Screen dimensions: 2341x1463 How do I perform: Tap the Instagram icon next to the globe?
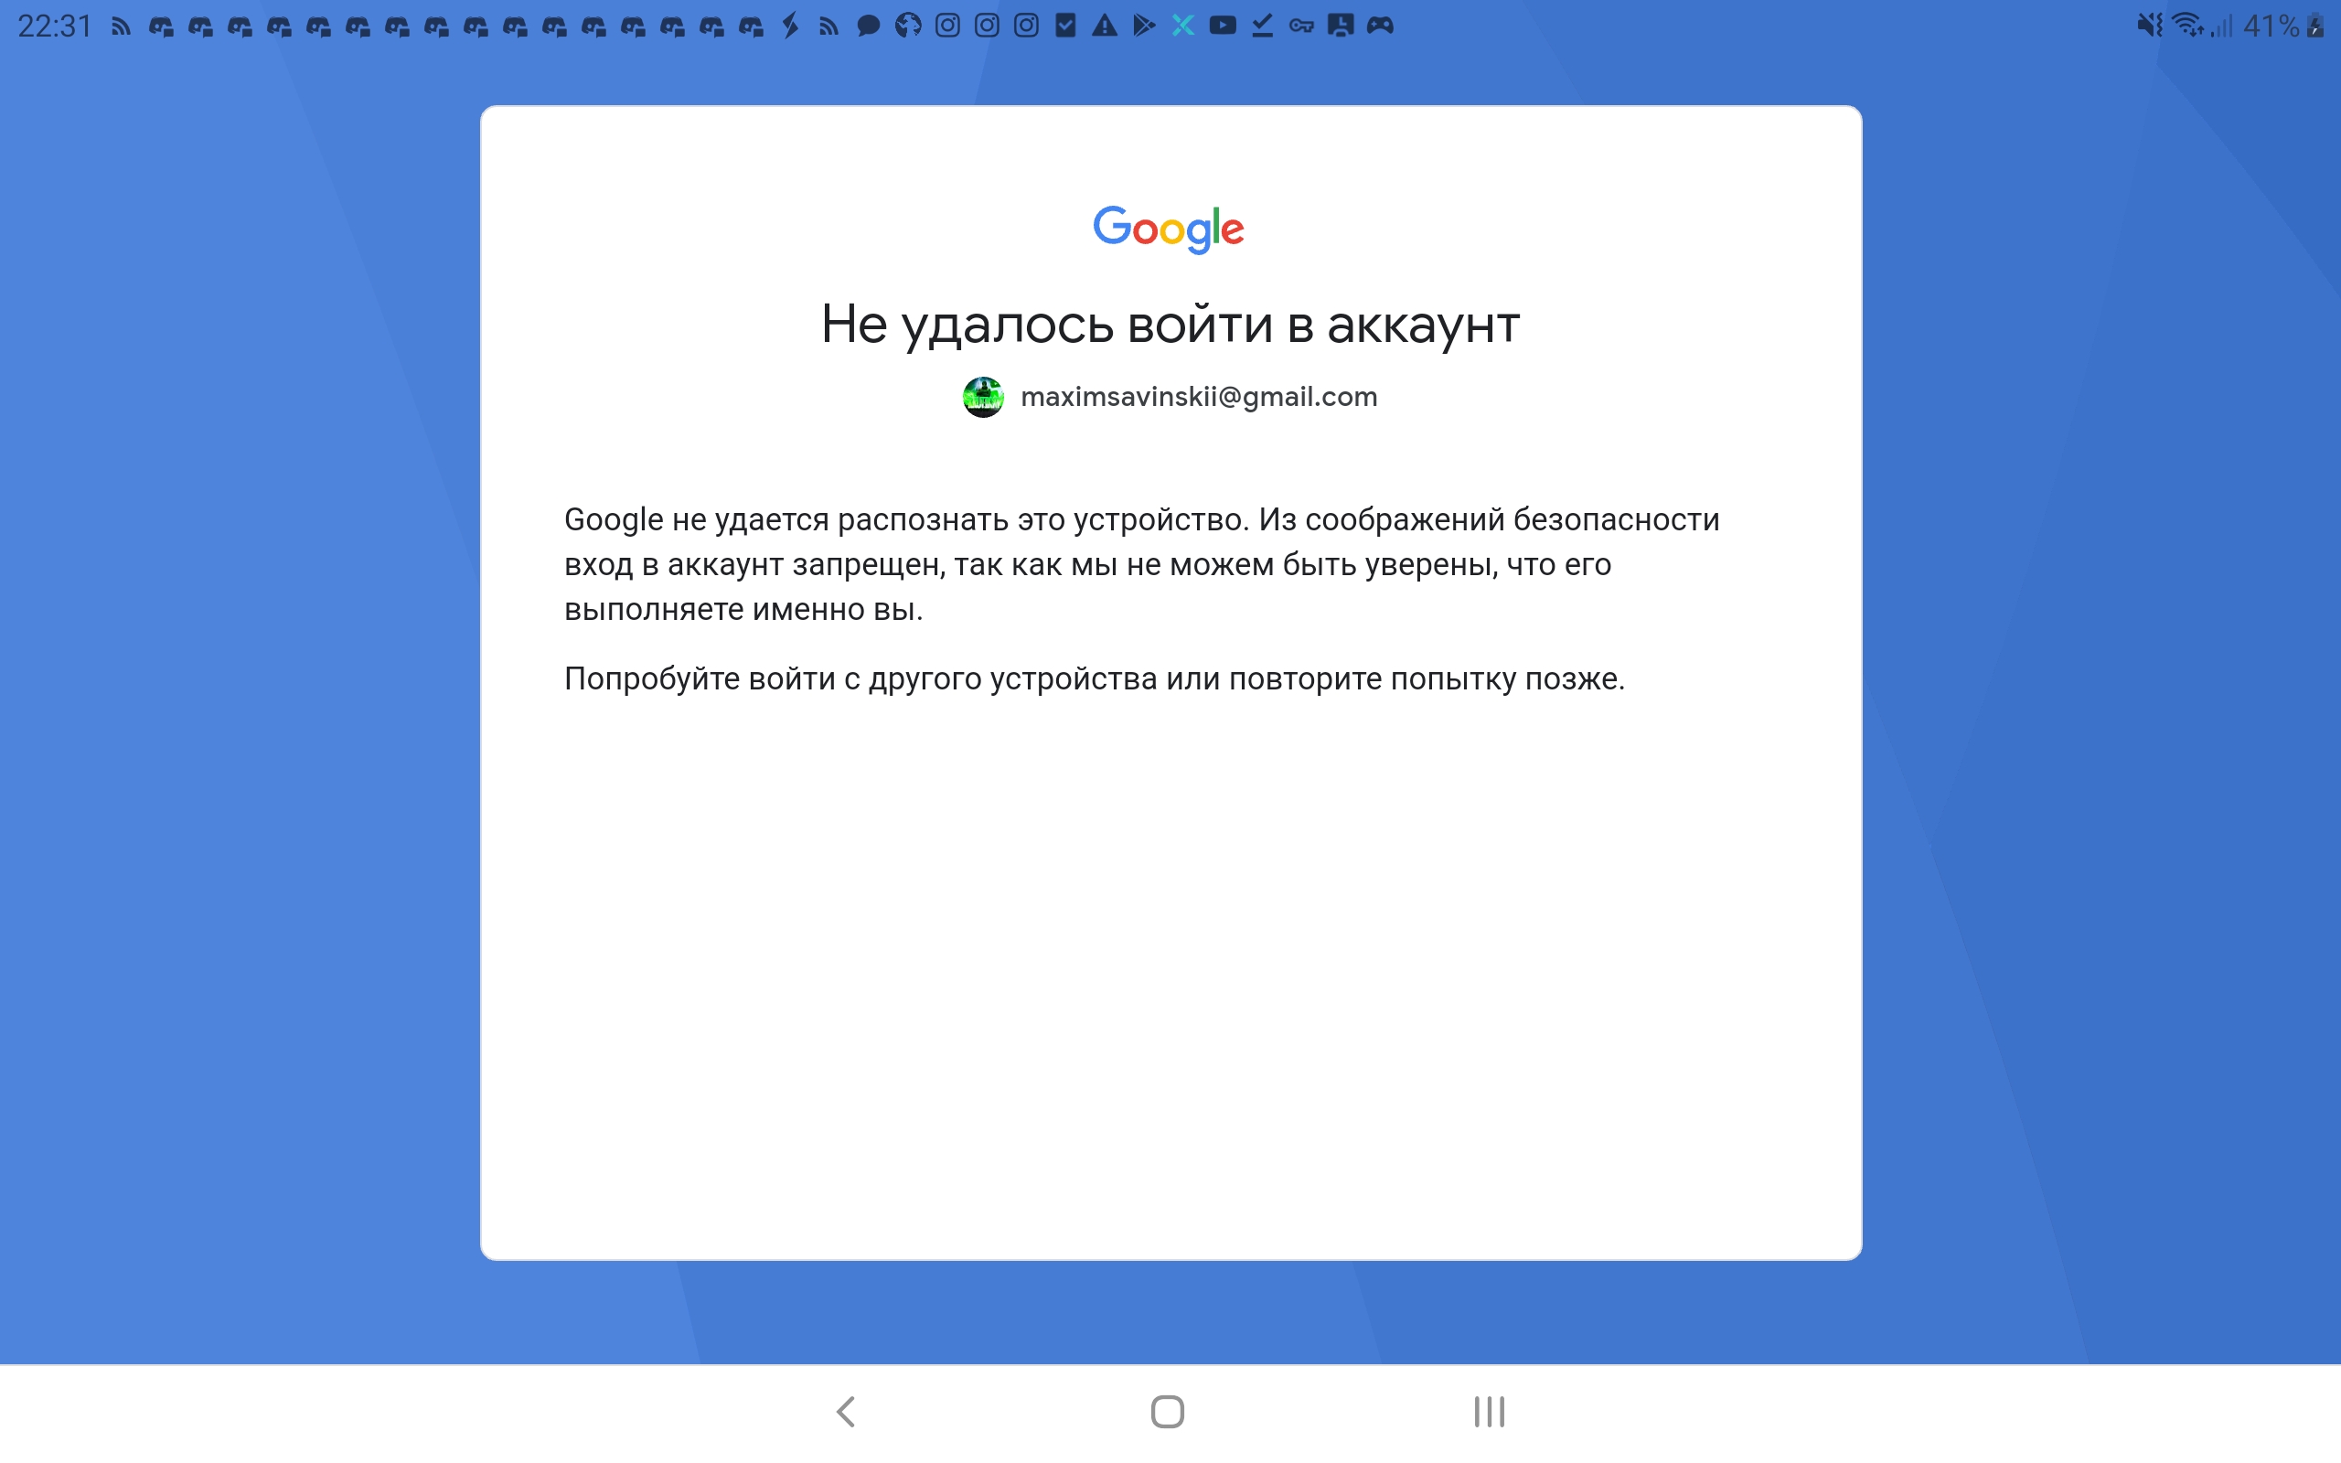(948, 26)
